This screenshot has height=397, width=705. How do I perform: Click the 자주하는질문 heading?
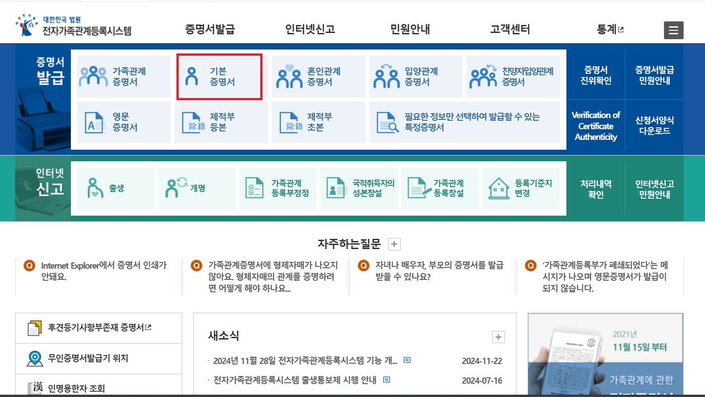tap(349, 244)
